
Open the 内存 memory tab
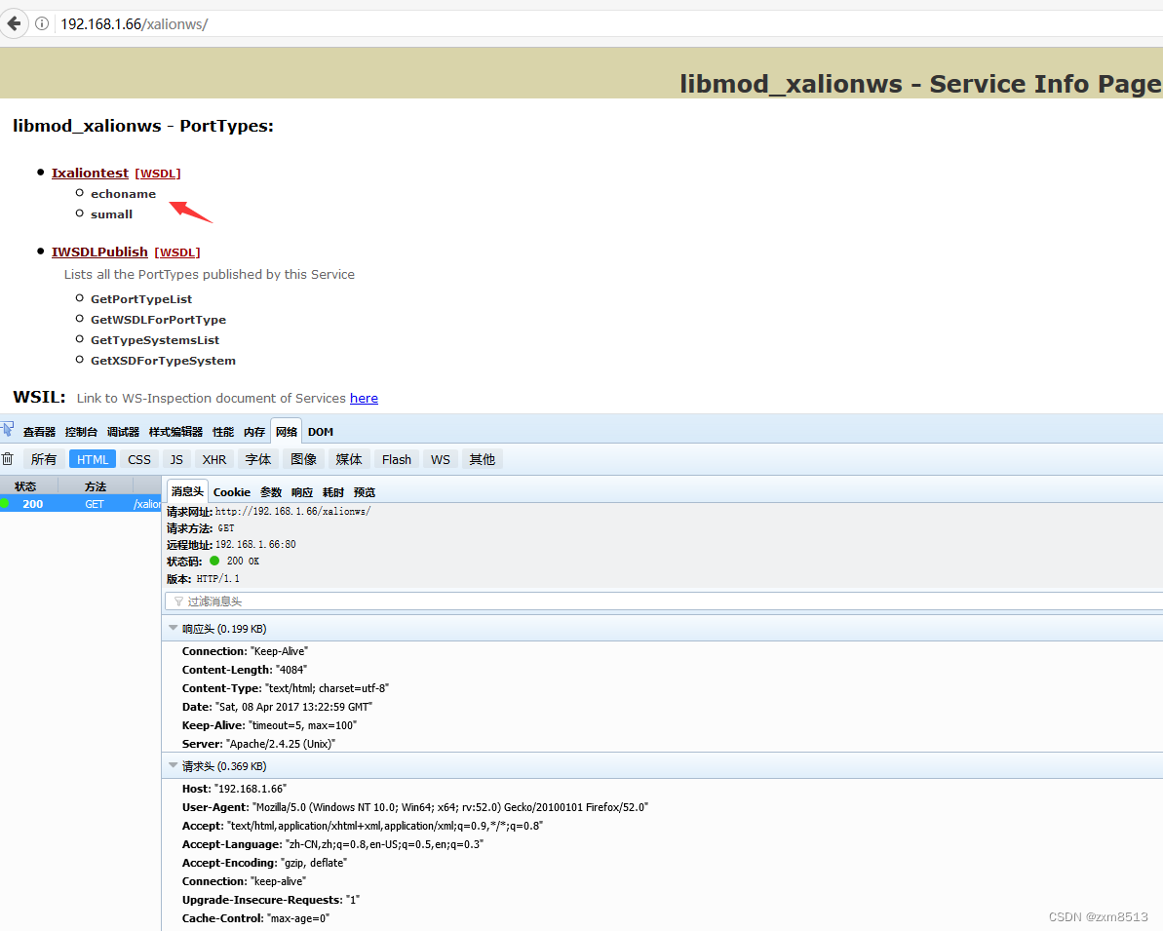tap(254, 432)
